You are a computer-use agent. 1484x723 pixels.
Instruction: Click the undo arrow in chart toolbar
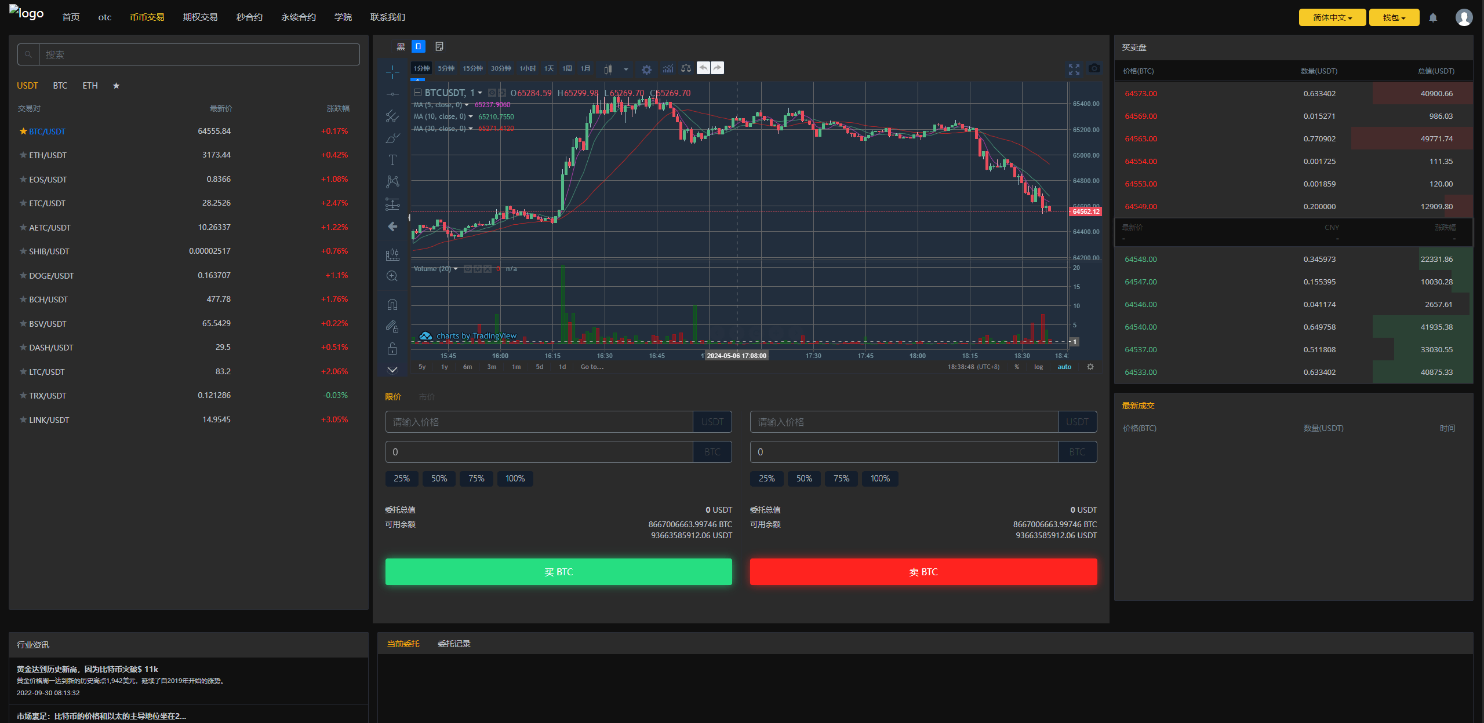(x=703, y=68)
